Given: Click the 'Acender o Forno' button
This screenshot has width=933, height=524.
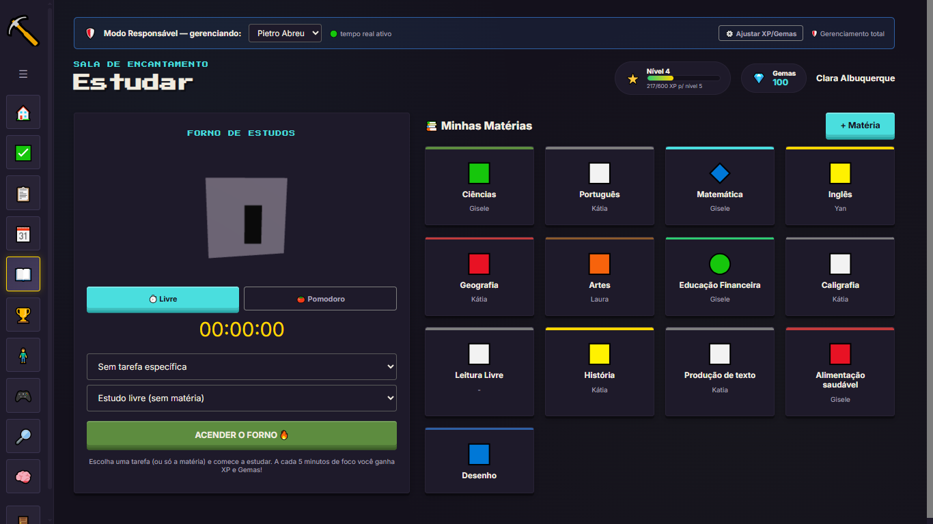Looking at the screenshot, I should pyautogui.click(x=242, y=435).
